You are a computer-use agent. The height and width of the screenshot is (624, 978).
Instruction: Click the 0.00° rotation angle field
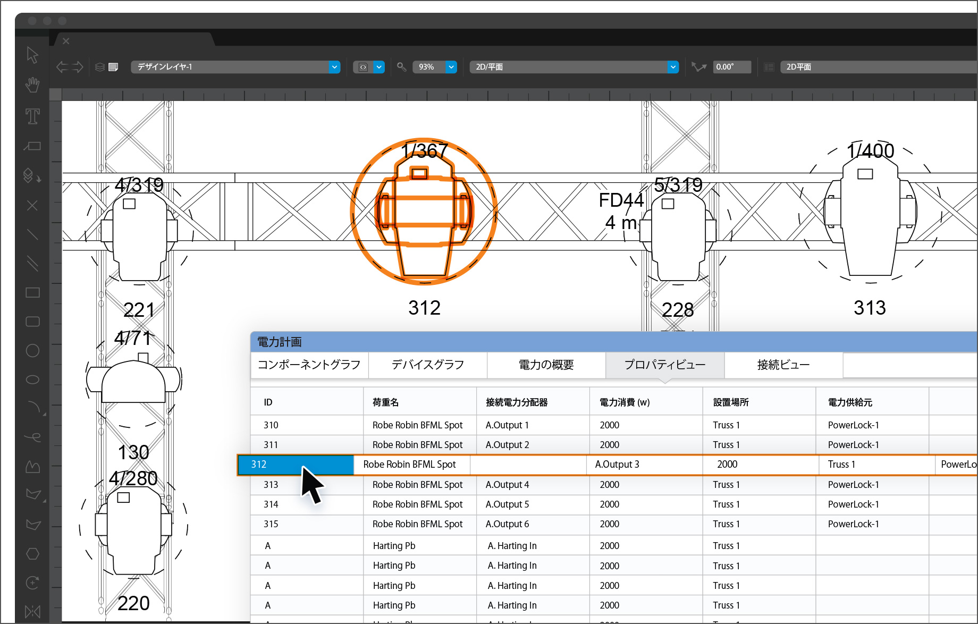pyautogui.click(x=731, y=67)
